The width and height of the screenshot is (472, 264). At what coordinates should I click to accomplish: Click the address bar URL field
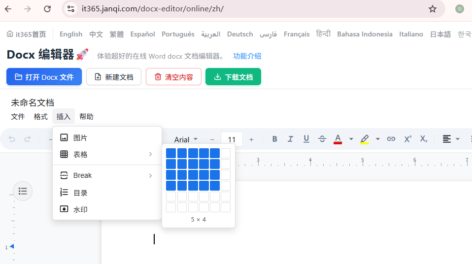point(253,9)
